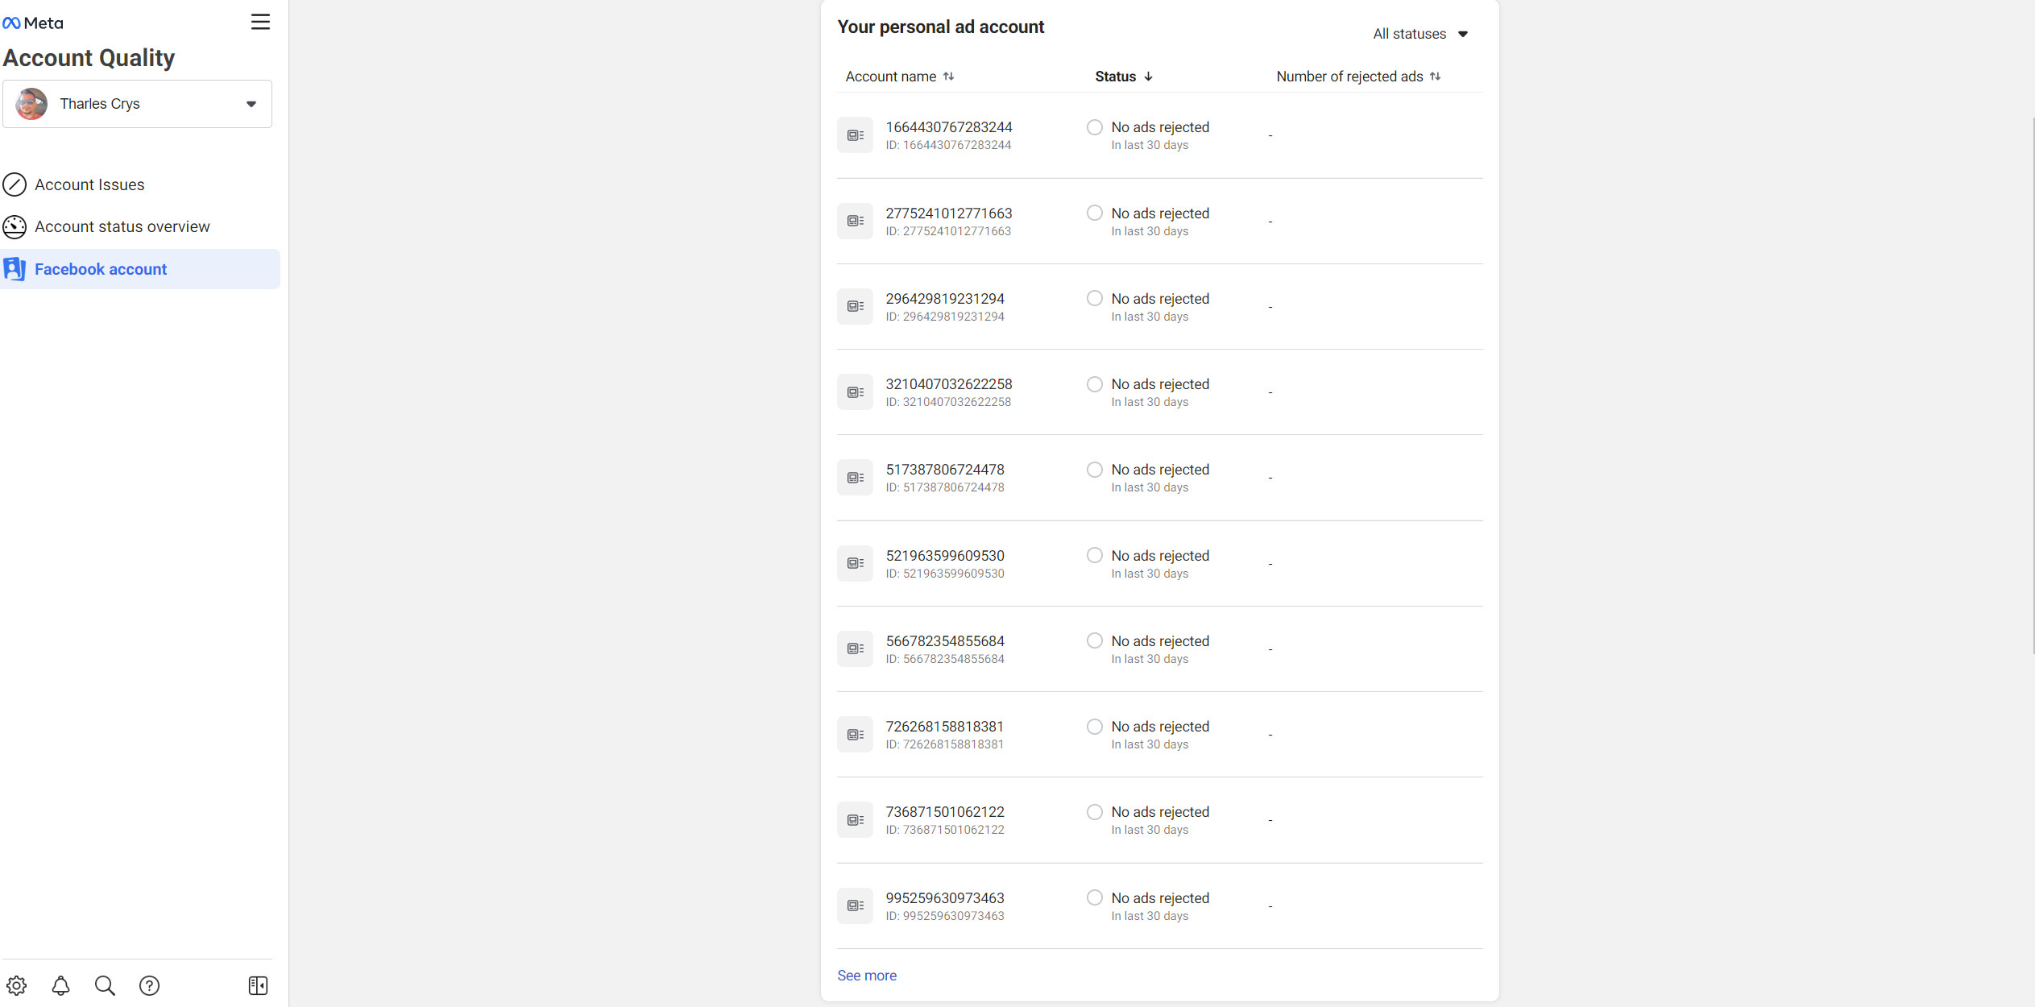Click the Account Issues circle-slash icon

[15, 184]
